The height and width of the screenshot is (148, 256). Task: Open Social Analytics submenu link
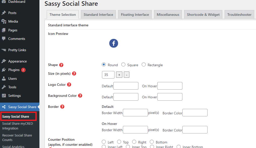click(13, 146)
